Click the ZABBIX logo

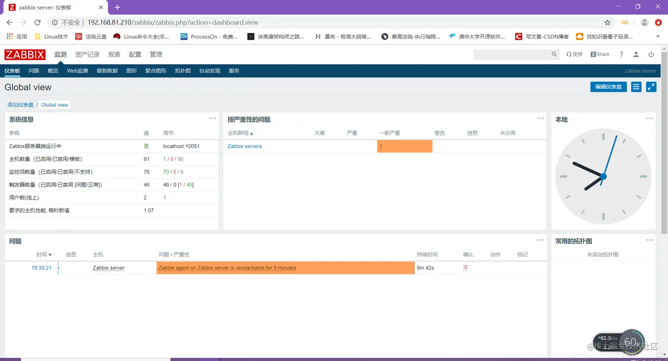click(25, 54)
